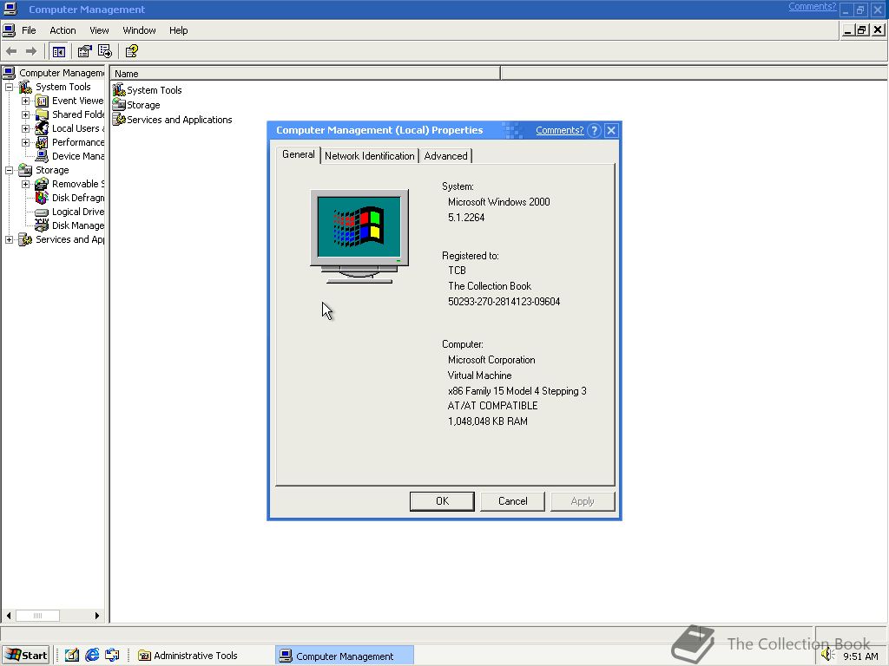This screenshot has width=889, height=666.
Task: Expand Services and Applications tree node
Action: [x=9, y=239]
